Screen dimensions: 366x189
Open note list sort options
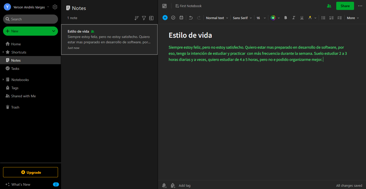[137, 18]
